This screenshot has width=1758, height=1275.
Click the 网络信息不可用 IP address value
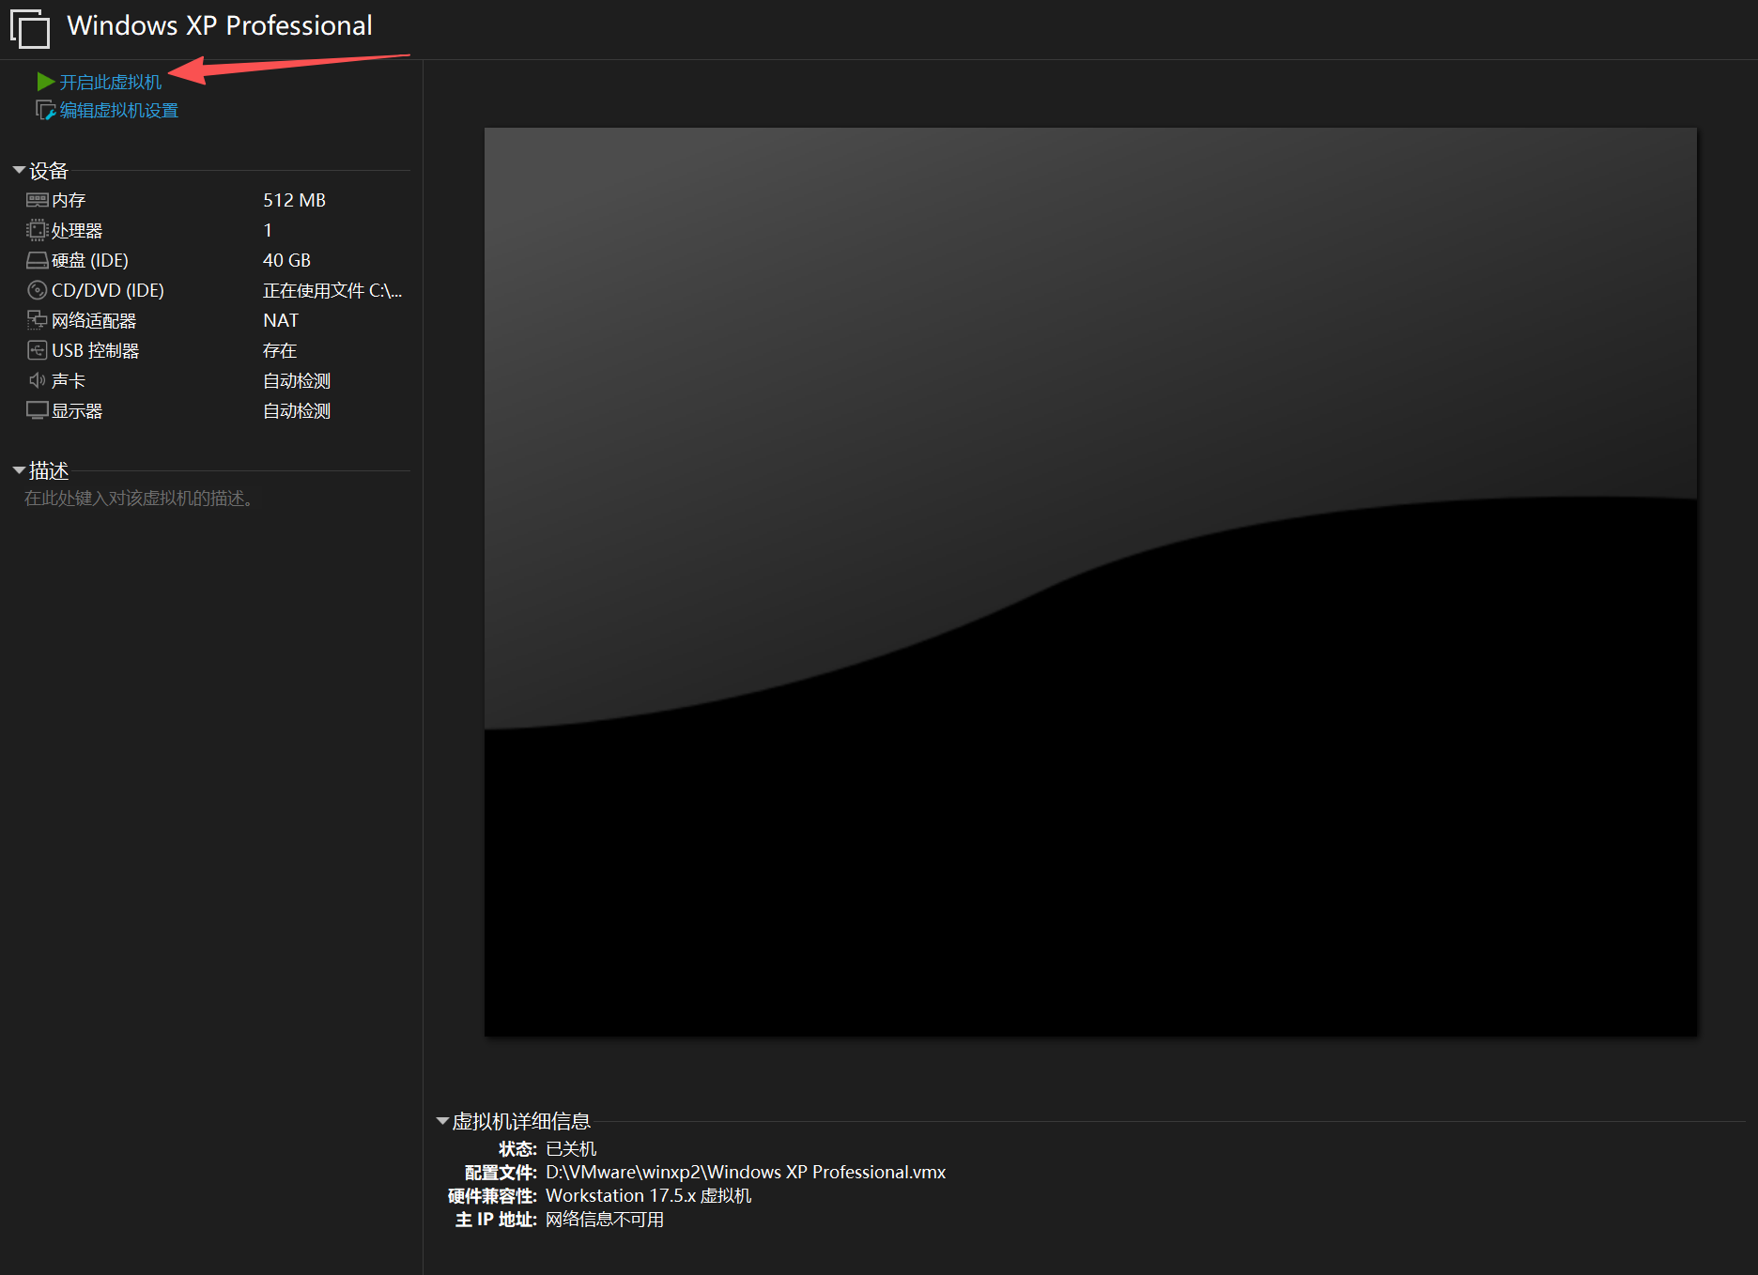(605, 1219)
